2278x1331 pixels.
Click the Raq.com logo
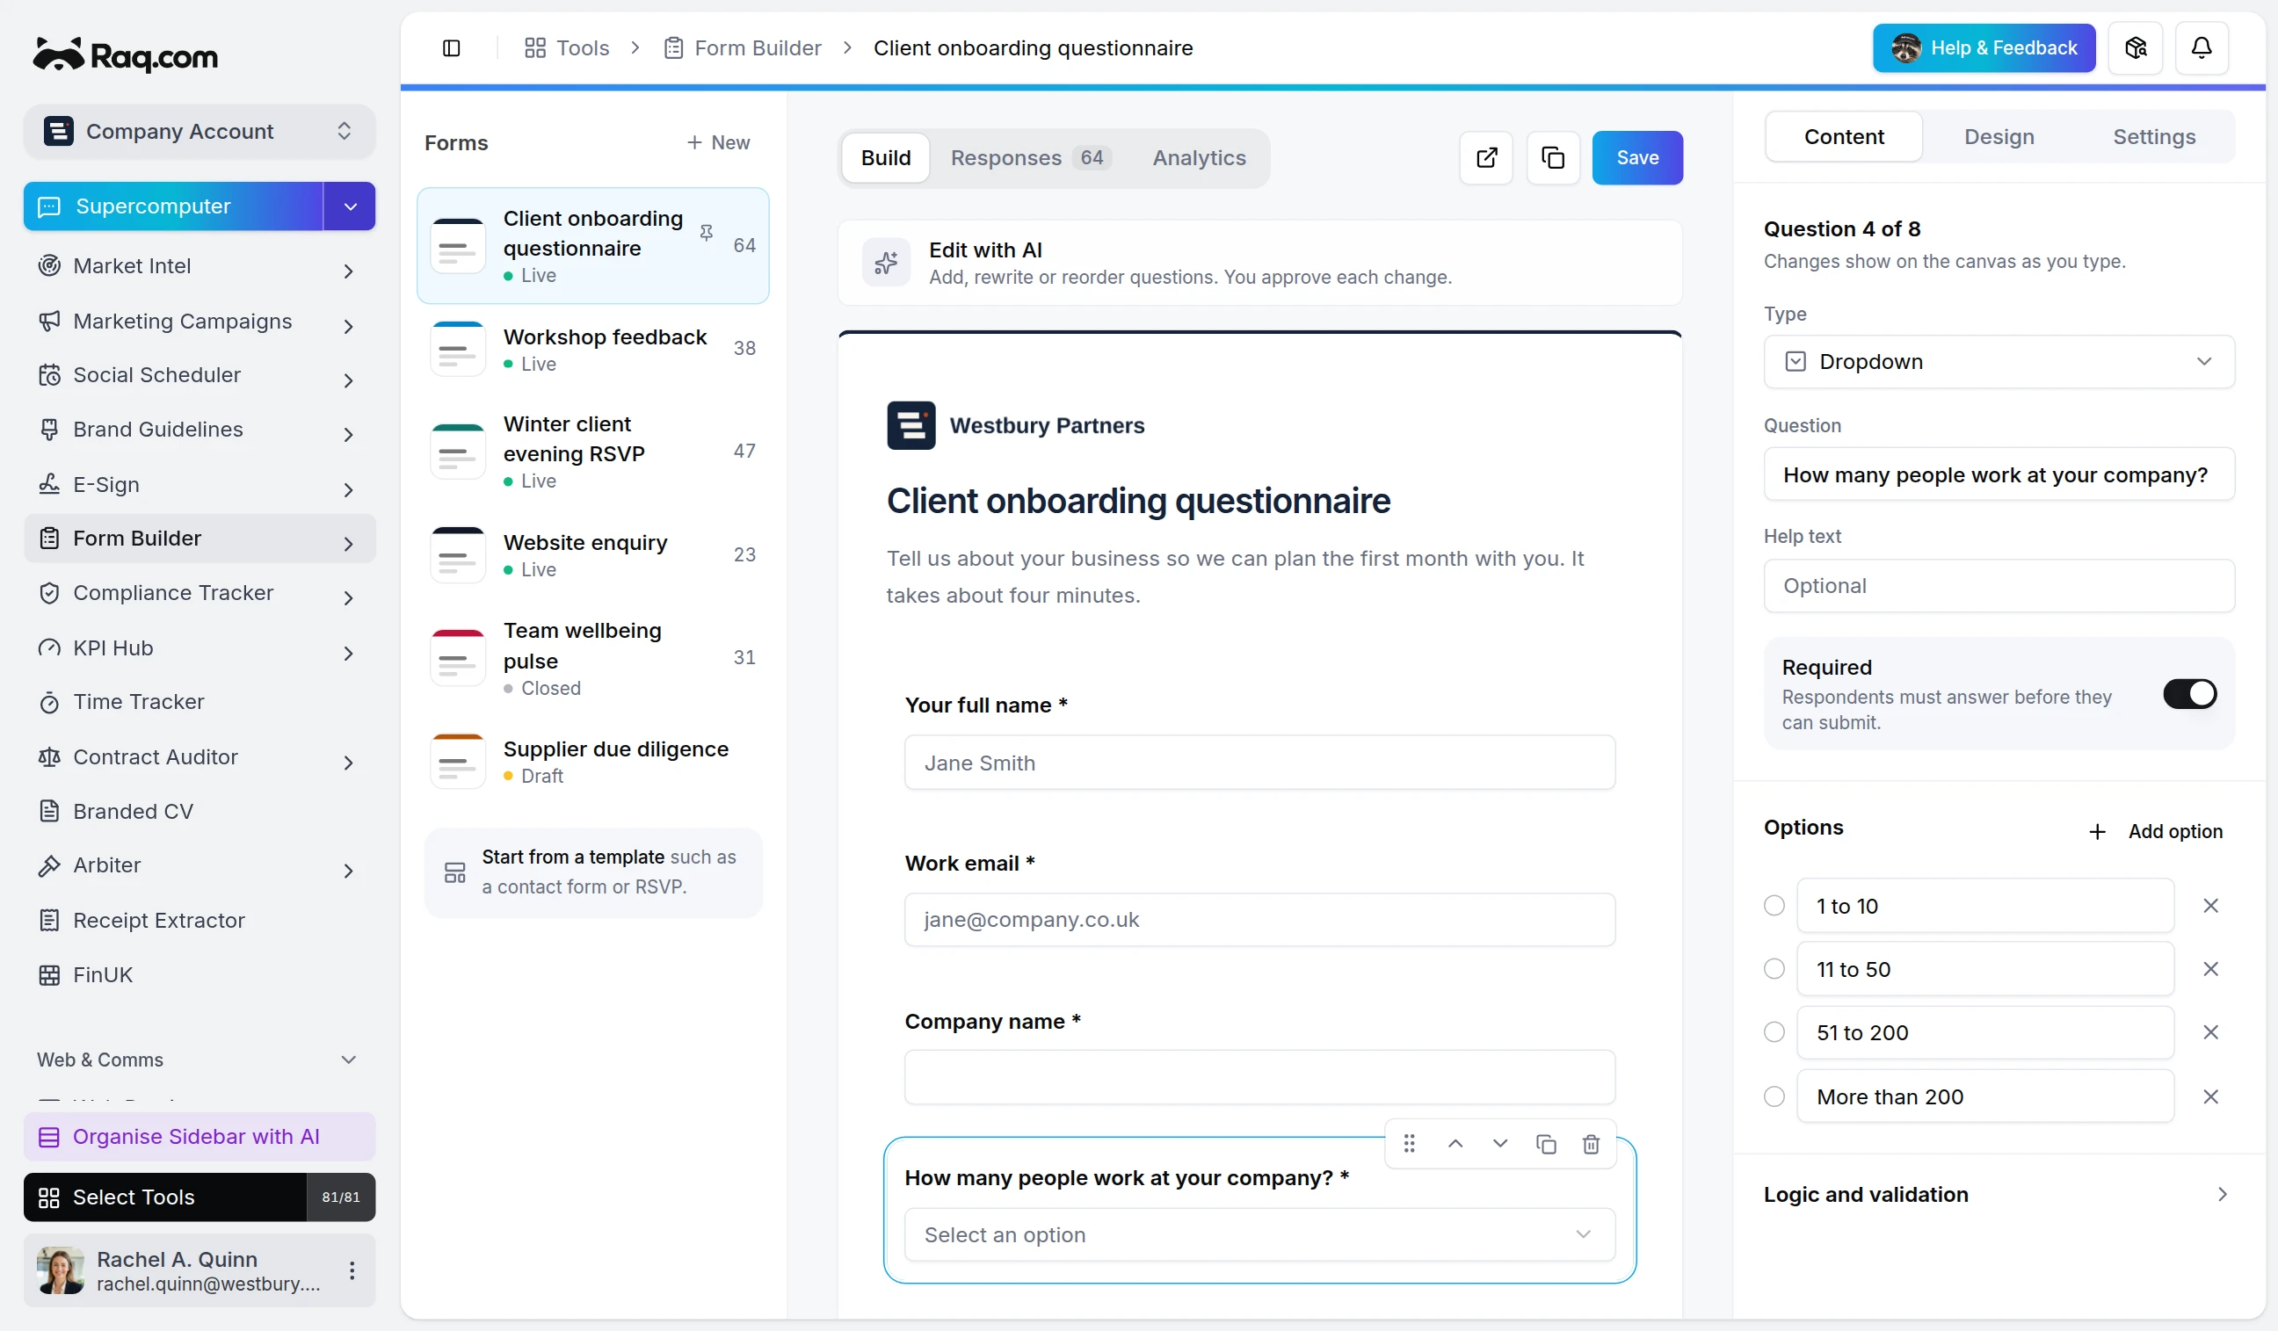[126, 56]
